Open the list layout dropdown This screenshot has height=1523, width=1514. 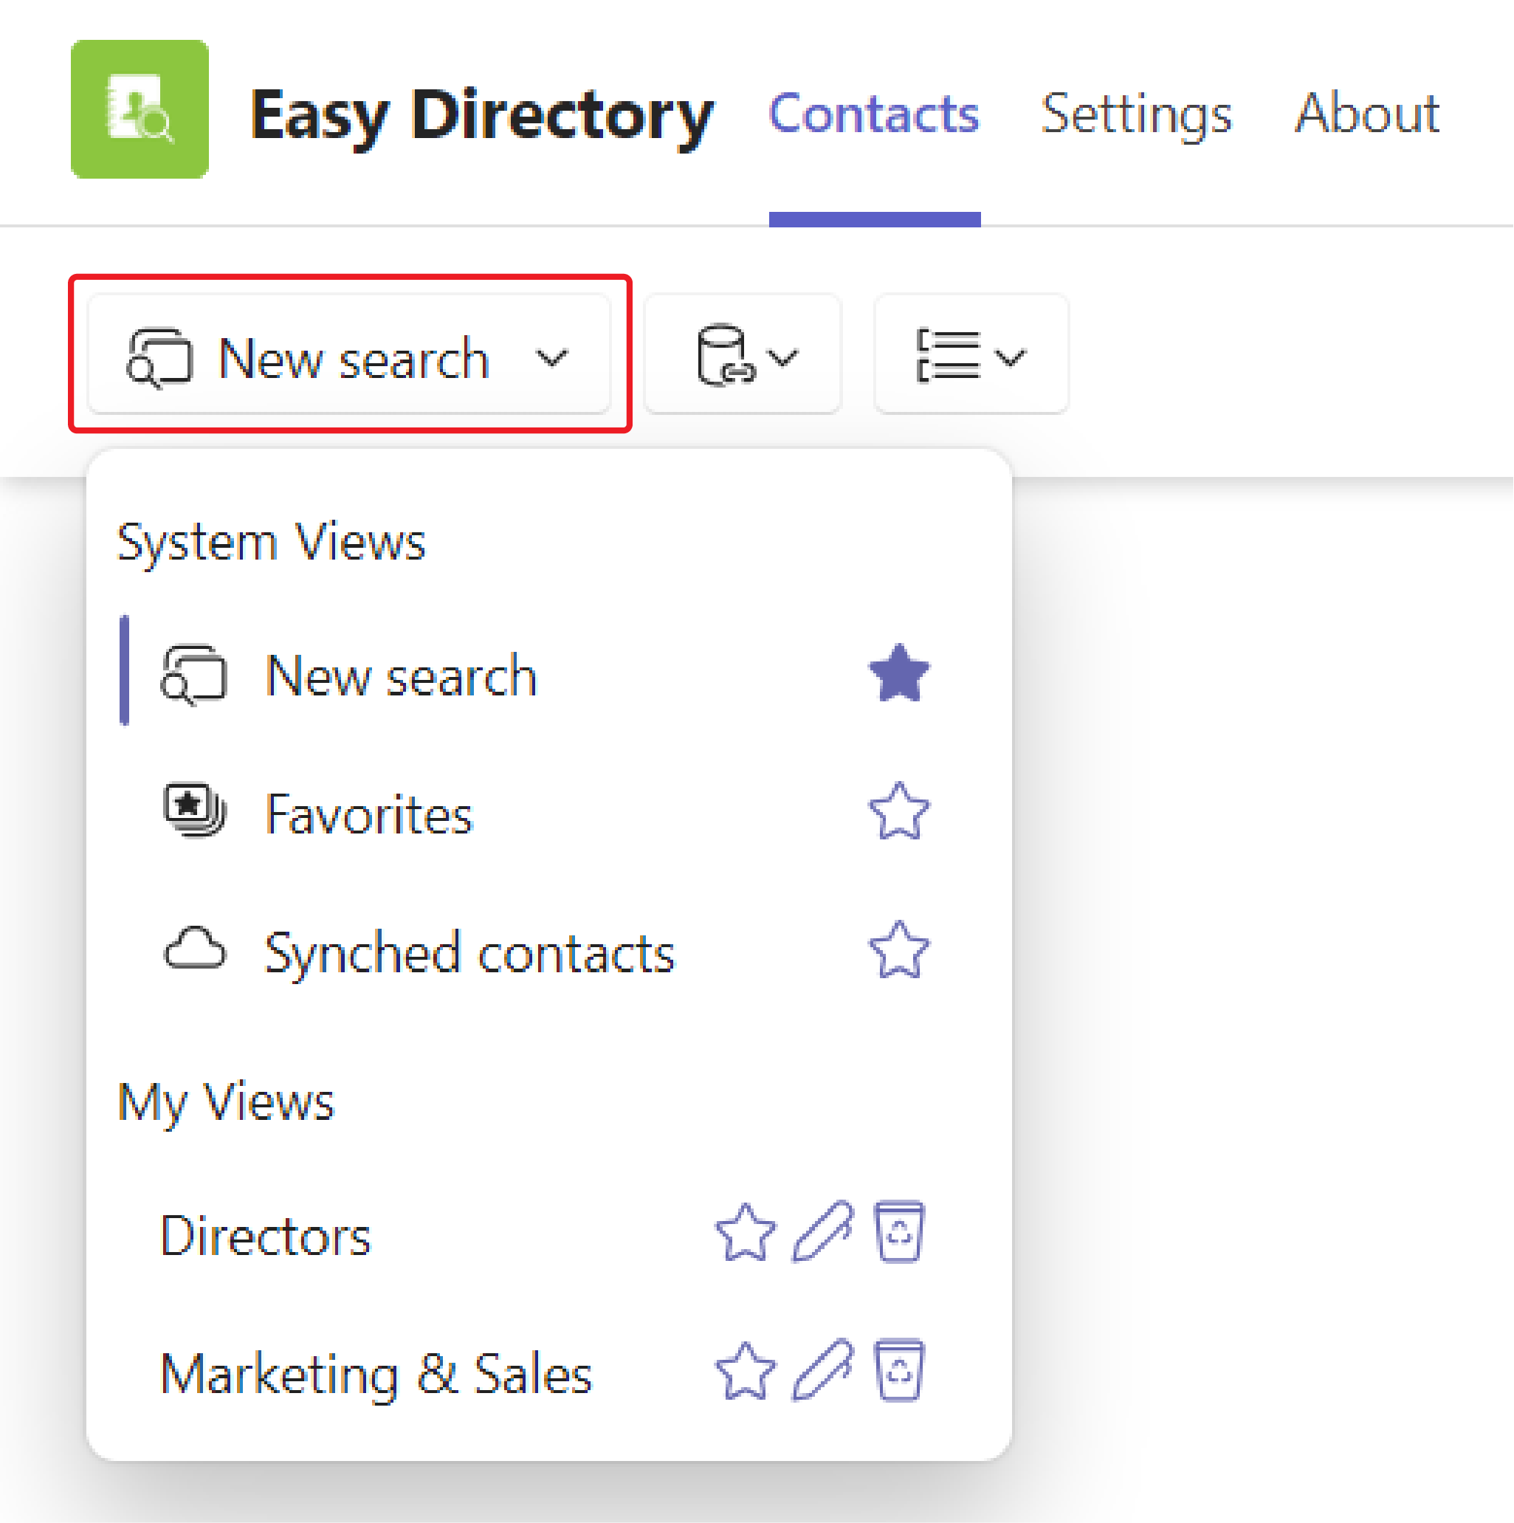tap(971, 354)
